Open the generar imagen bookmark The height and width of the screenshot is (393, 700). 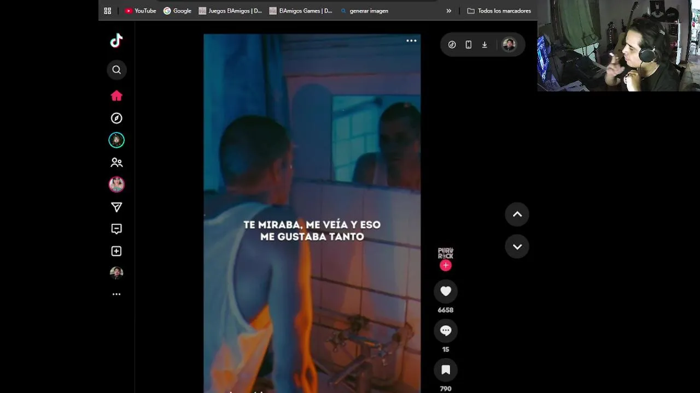pos(364,11)
